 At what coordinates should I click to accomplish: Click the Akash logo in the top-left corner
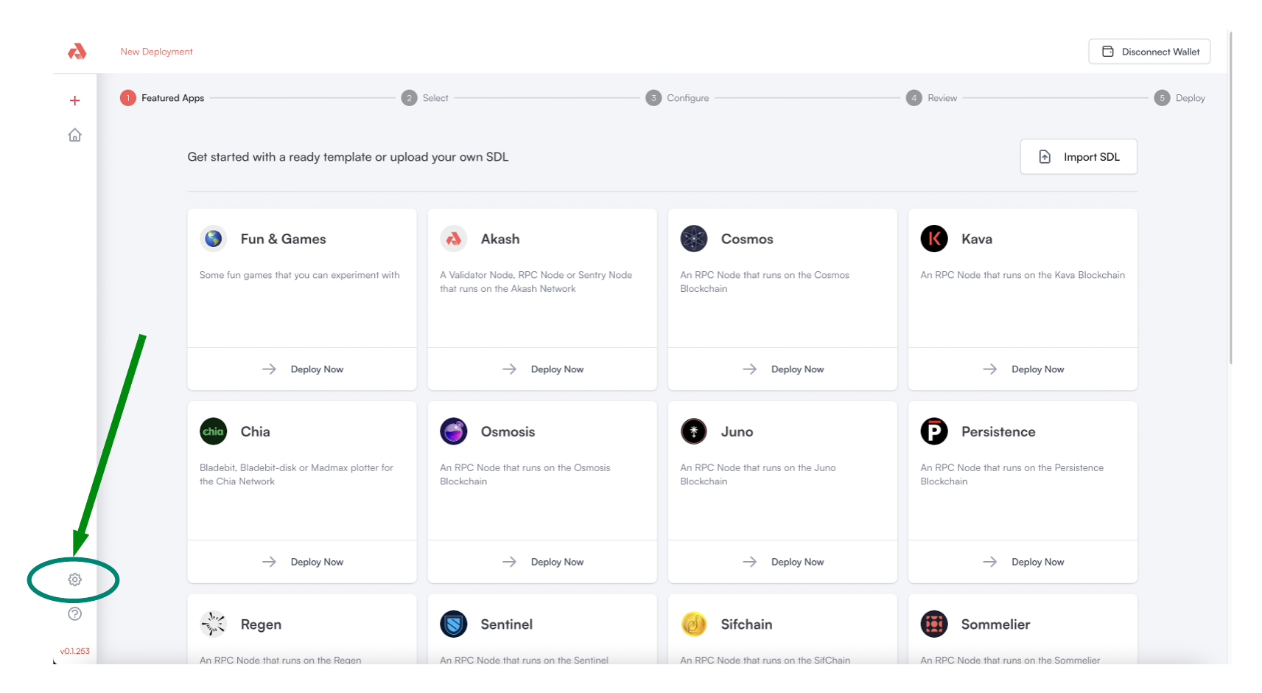(x=77, y=52)
